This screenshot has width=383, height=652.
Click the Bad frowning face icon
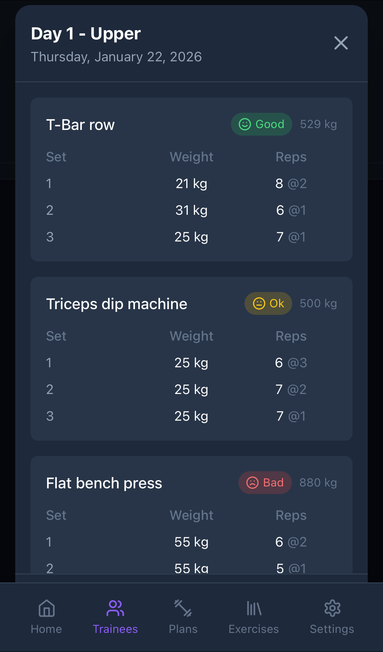point(252,482)
